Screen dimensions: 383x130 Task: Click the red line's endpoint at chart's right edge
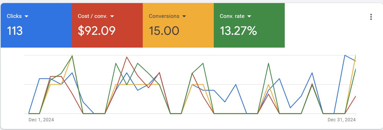[356, 96]
